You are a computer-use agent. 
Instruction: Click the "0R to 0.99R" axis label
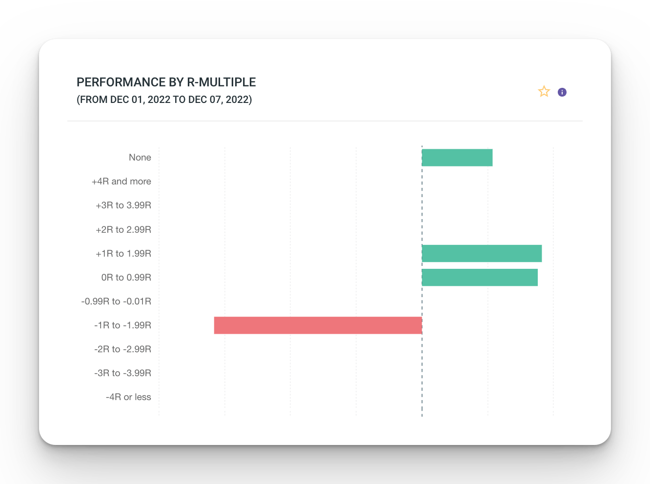click(126, 278)
